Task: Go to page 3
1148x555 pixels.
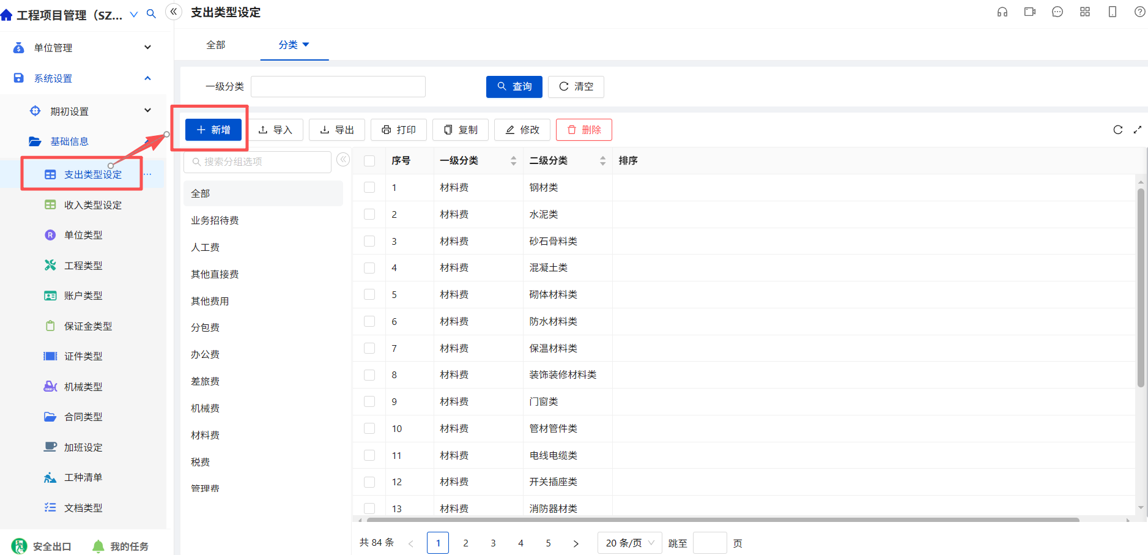Action: (x=493, y=543)
